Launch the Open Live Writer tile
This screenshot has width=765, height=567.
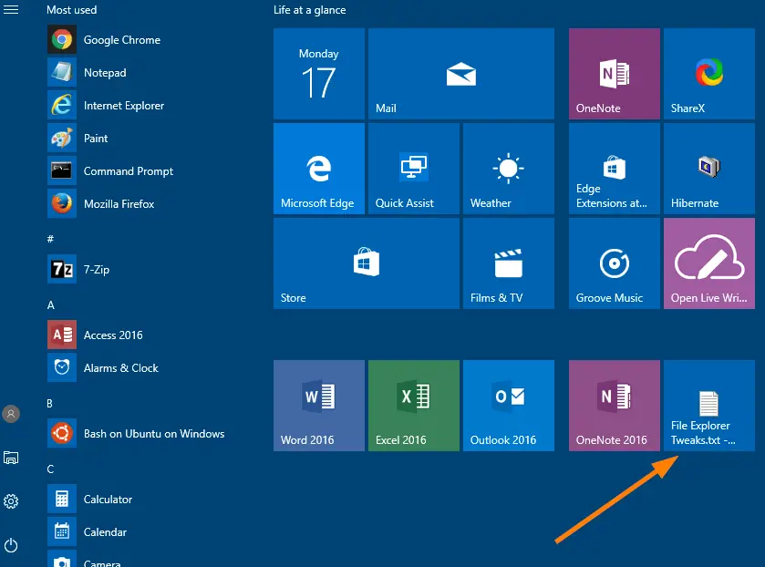(708, 263)
